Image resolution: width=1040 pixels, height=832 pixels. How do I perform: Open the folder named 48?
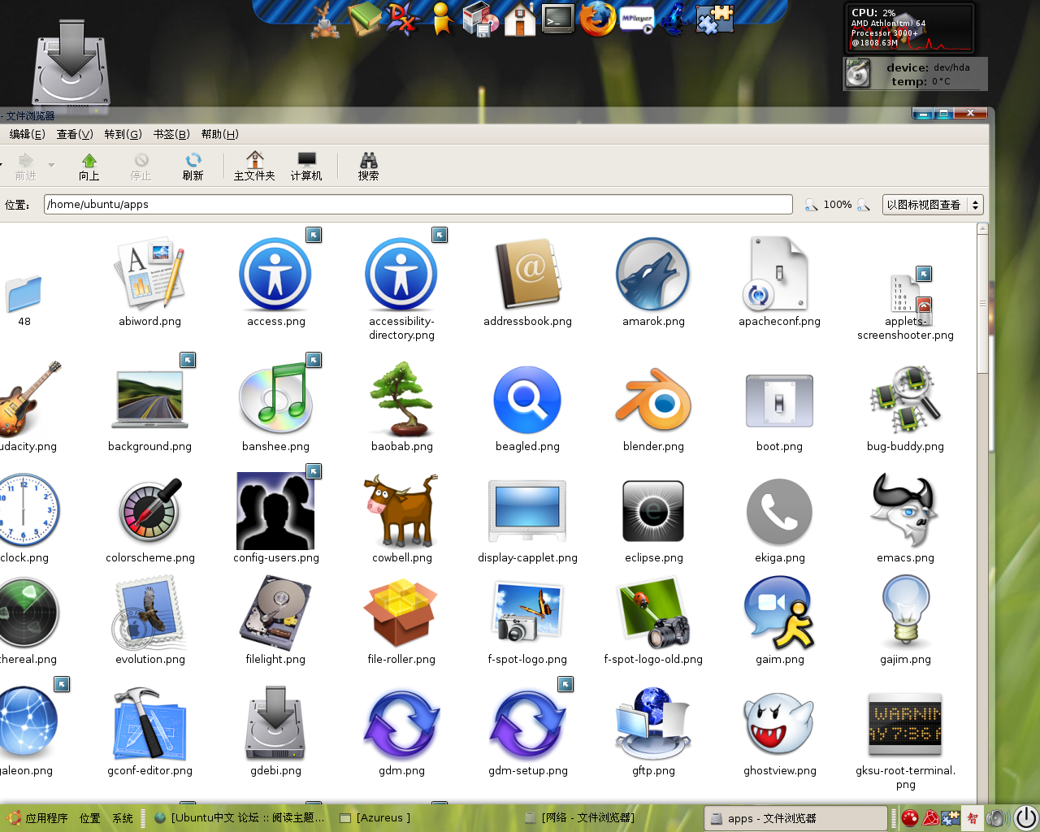pos(24,294)
